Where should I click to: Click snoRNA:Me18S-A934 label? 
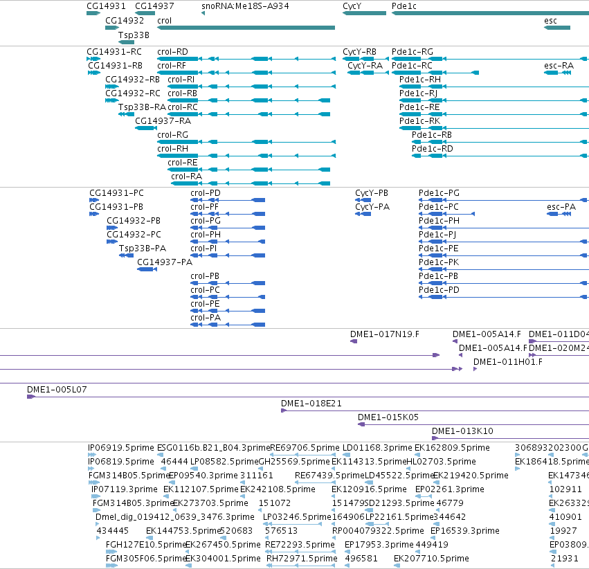click(245, 6)
